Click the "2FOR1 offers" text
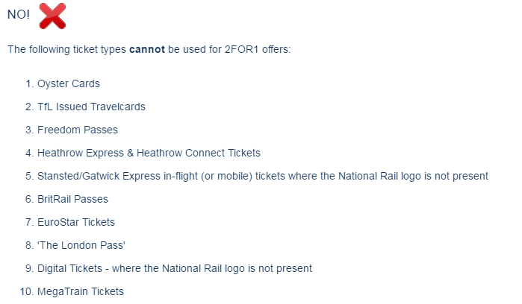Screen dimensions: 522x304 258,49
